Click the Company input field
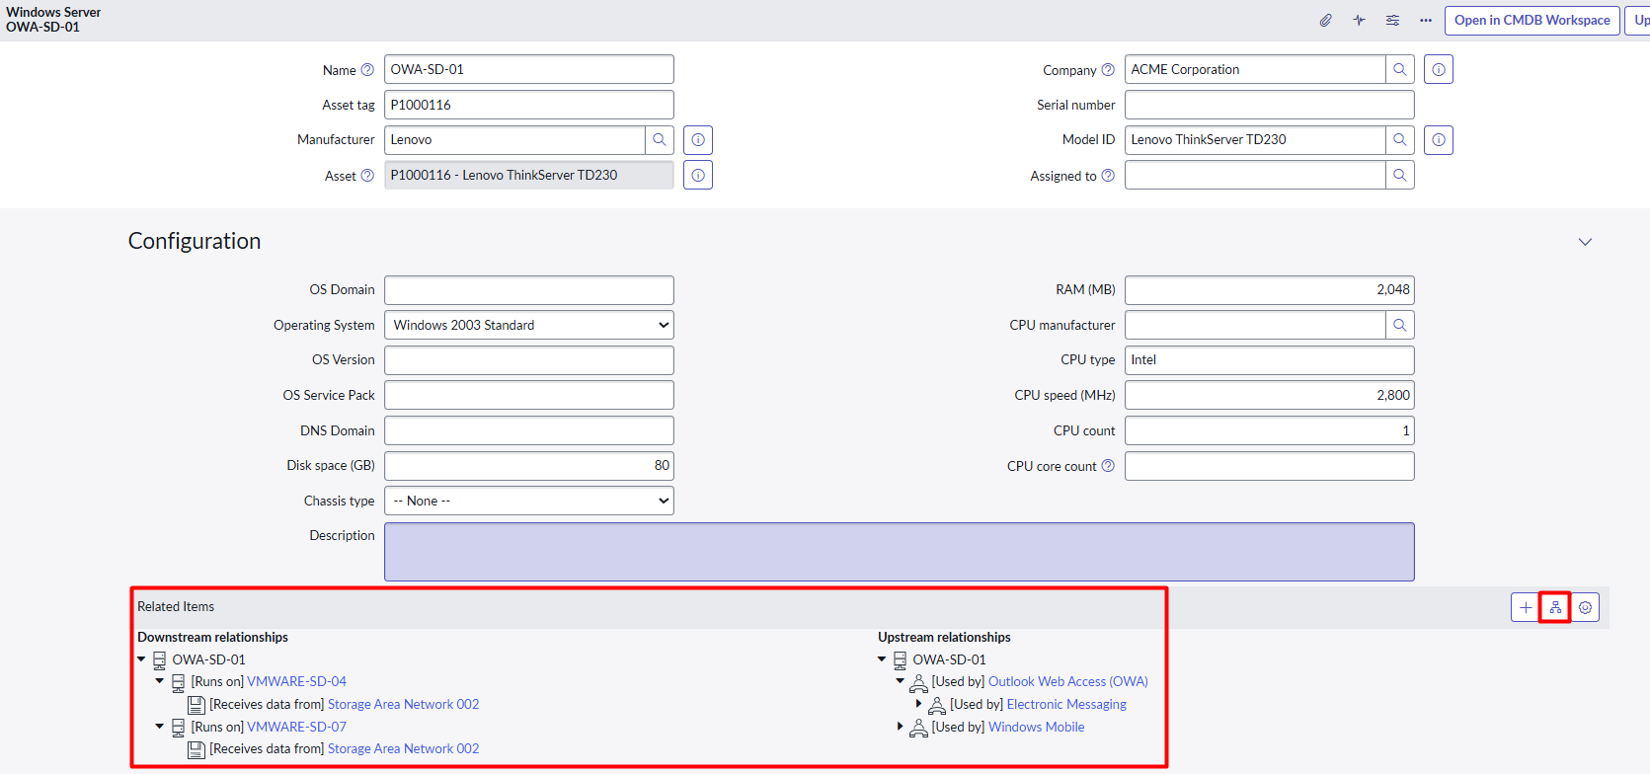1650x774 pixels. [x=1255, y=69]
